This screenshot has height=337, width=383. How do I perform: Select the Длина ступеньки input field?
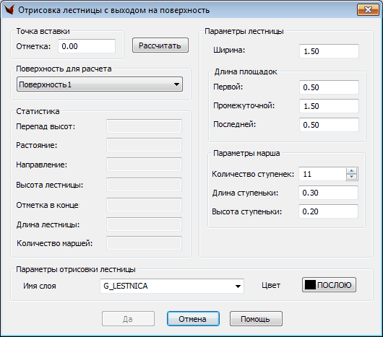point(329,193)
